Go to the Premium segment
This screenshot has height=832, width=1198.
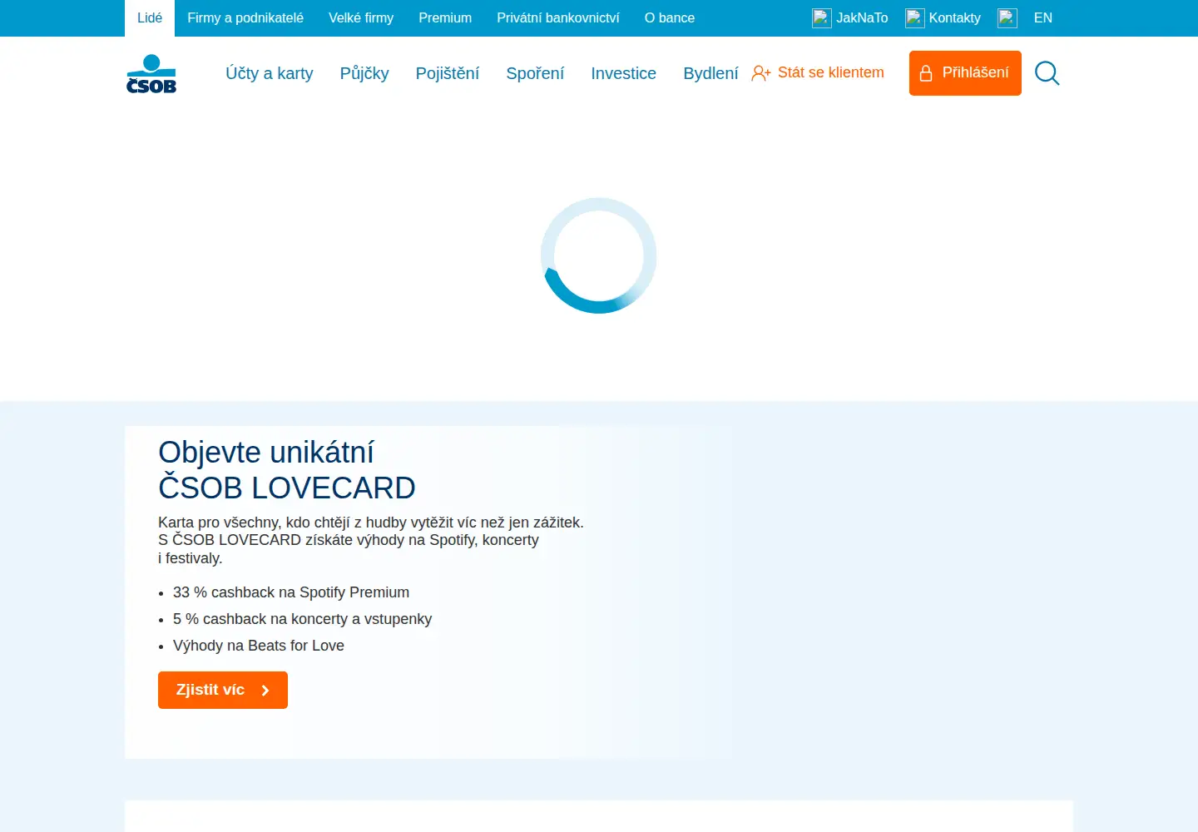[445, 18]
